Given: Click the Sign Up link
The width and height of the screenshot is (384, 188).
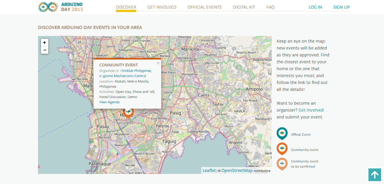Looking at the screenshot, I should pos(341,7).
